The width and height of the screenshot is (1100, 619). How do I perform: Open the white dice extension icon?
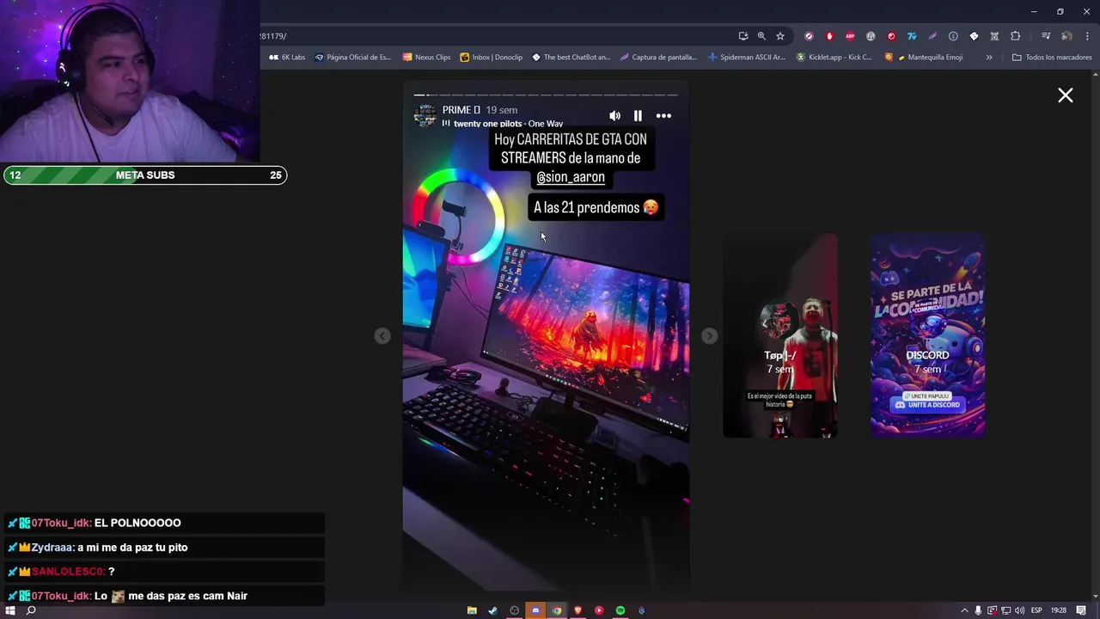pos(974,36)
